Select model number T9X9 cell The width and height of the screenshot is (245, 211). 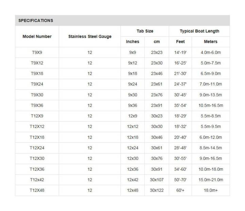37,53
